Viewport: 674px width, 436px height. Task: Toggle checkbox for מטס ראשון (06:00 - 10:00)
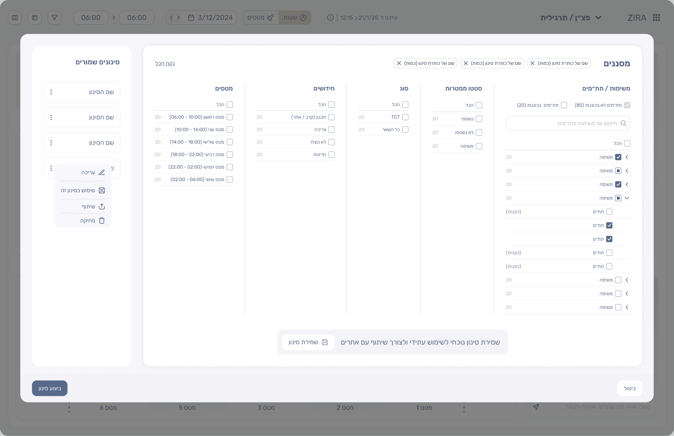[x=230, y=117]
